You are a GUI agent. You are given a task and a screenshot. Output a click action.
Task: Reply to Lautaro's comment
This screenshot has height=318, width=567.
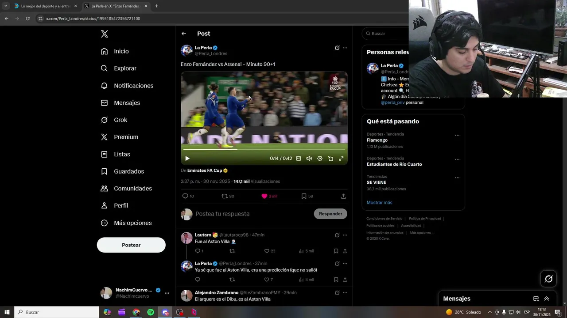click(199, 251)
